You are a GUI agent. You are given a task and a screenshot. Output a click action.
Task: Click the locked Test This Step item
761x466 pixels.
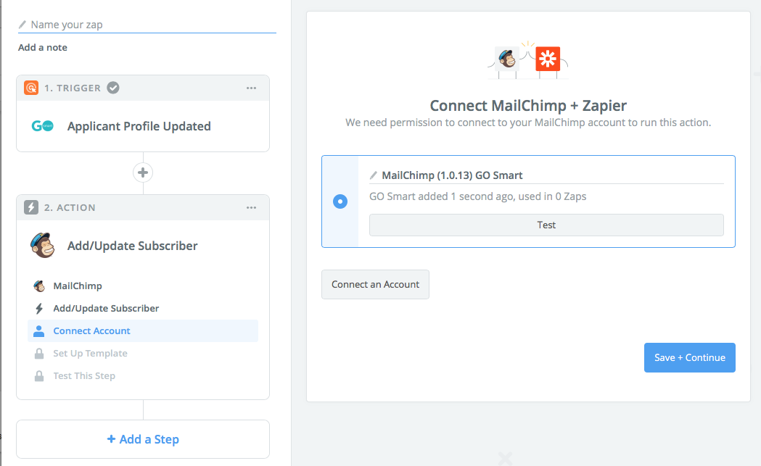pos(143,376)
